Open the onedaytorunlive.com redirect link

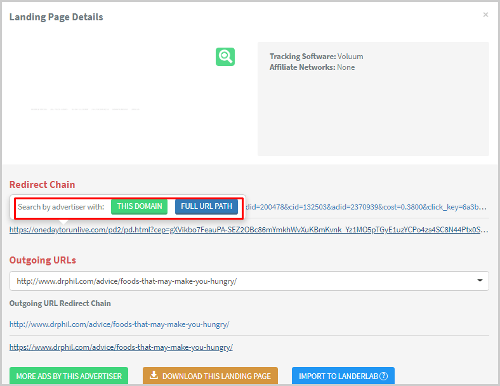point(249,230)
